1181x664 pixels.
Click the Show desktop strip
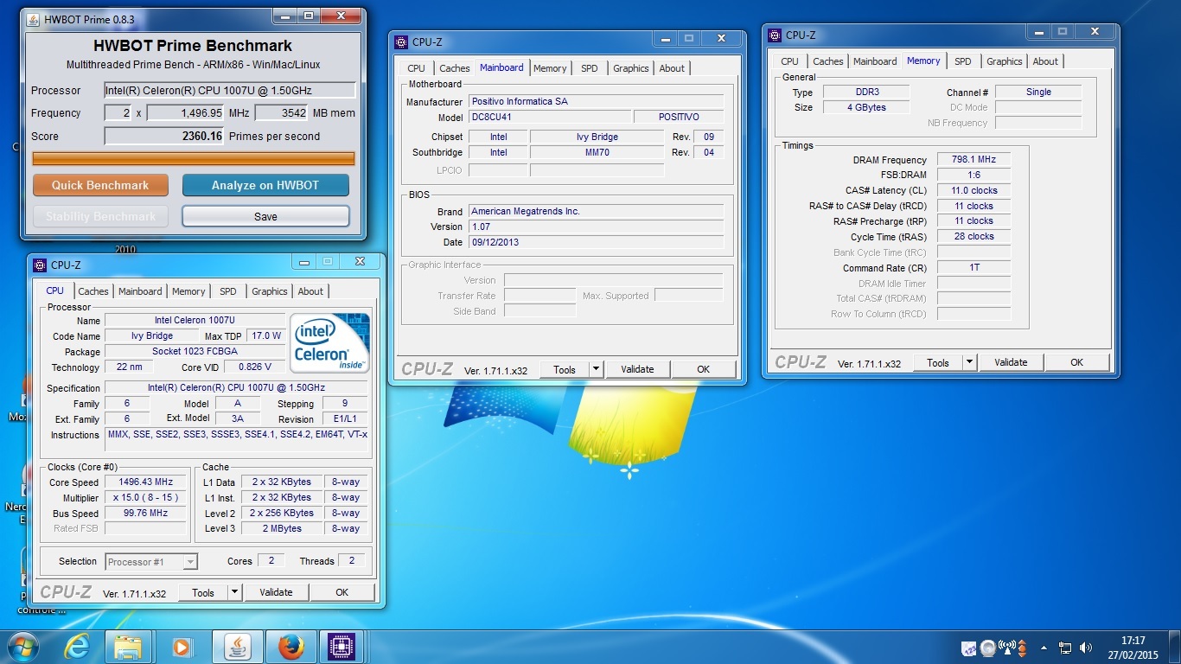coord(1175,648)
